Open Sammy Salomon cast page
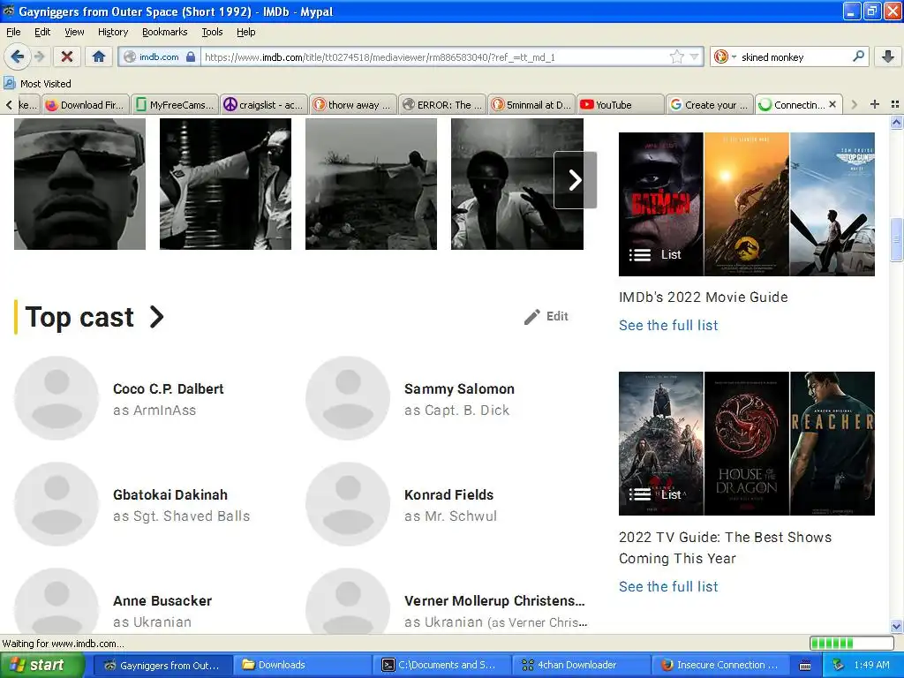 (459, 389)
